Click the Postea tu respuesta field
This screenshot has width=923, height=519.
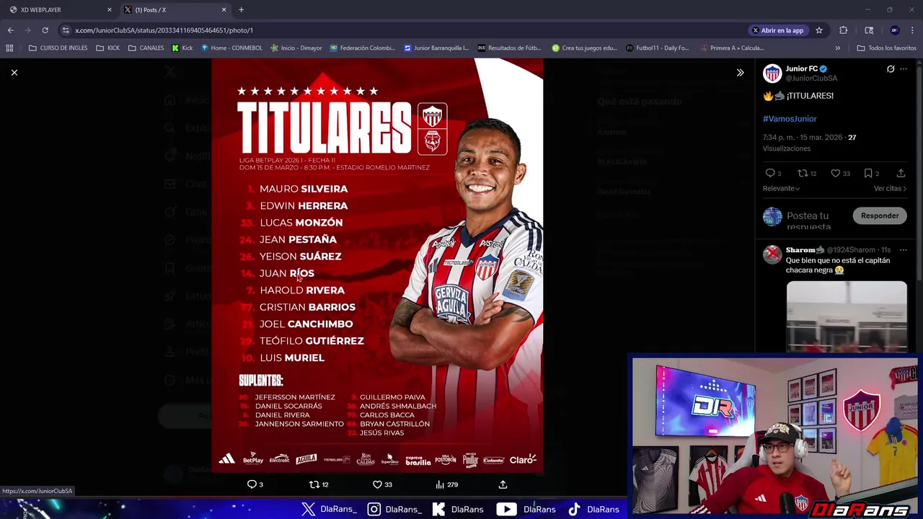point(814,221)
